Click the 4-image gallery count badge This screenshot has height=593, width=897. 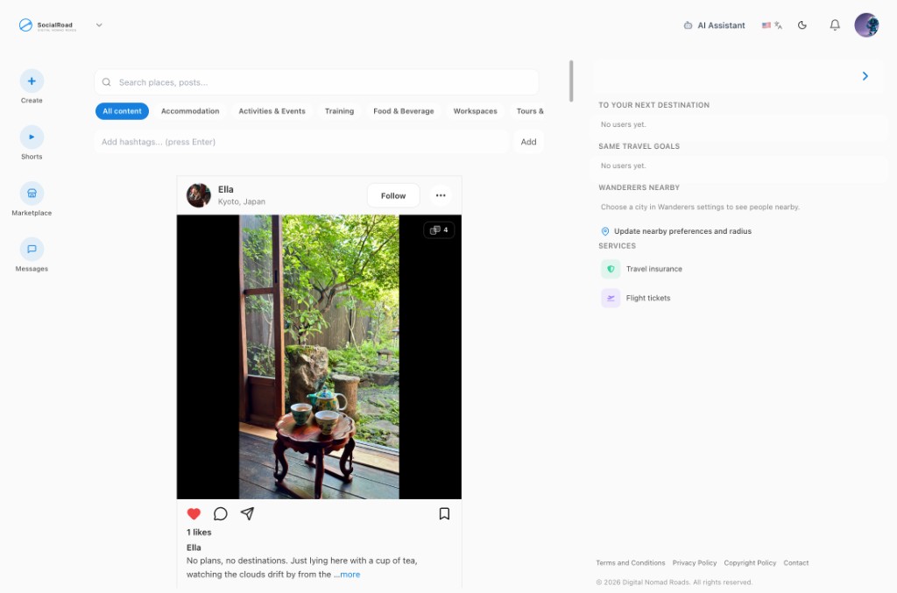439,229
